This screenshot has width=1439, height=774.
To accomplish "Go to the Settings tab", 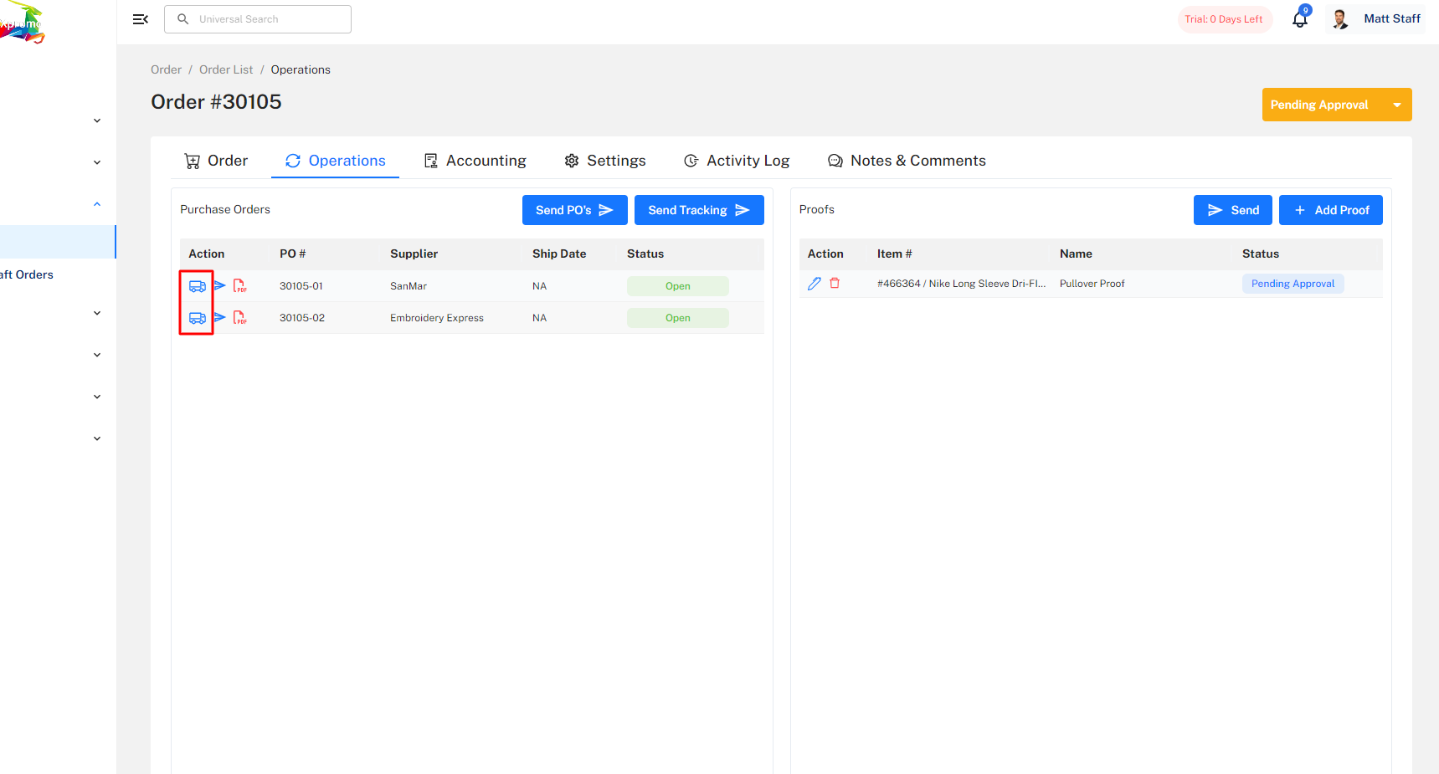I will [605, 161].
